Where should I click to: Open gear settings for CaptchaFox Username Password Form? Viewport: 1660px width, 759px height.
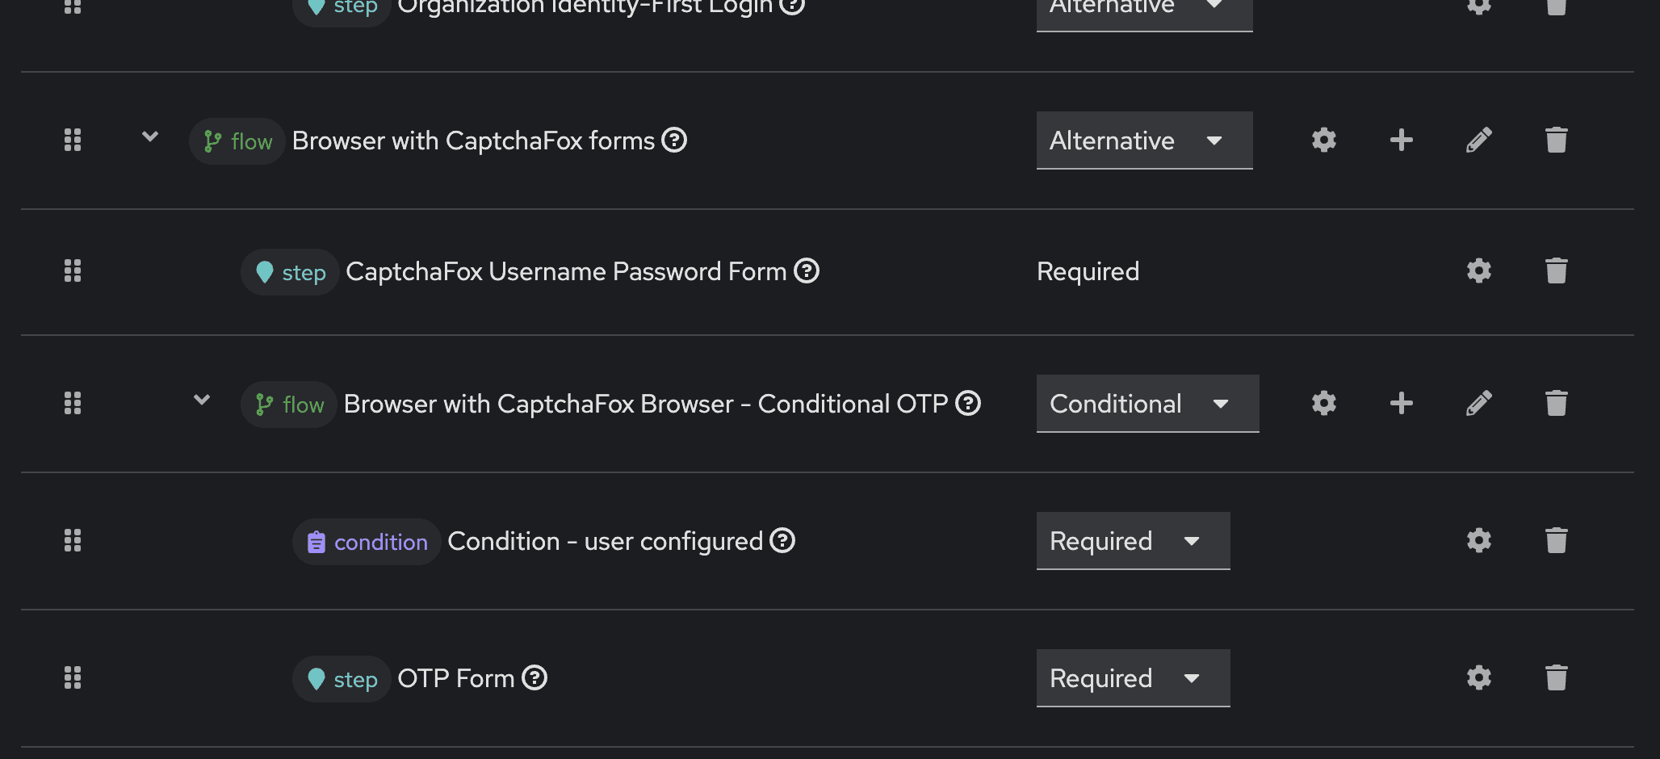[x=1478, y=270]
